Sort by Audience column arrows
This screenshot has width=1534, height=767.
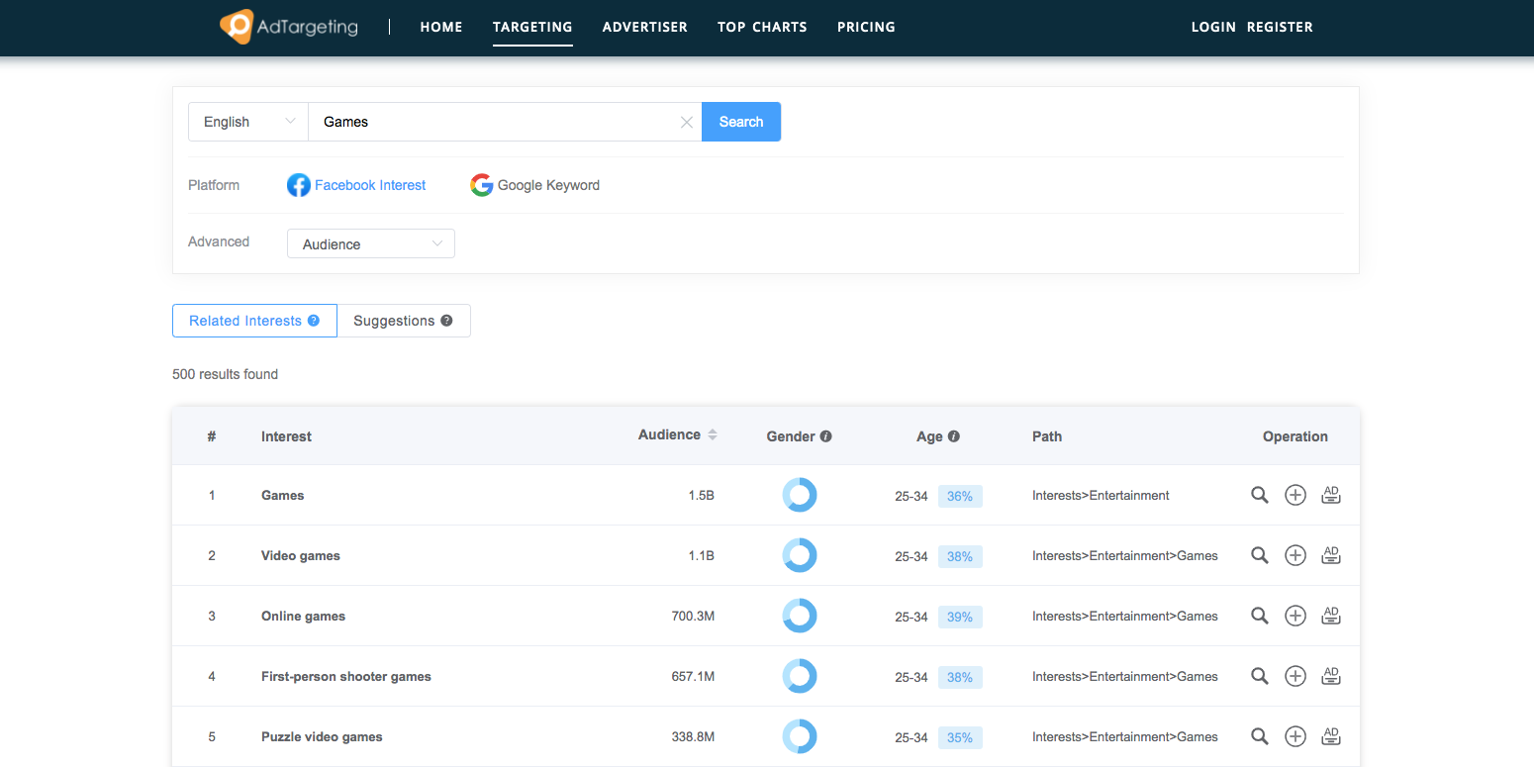tap(713, 435)
